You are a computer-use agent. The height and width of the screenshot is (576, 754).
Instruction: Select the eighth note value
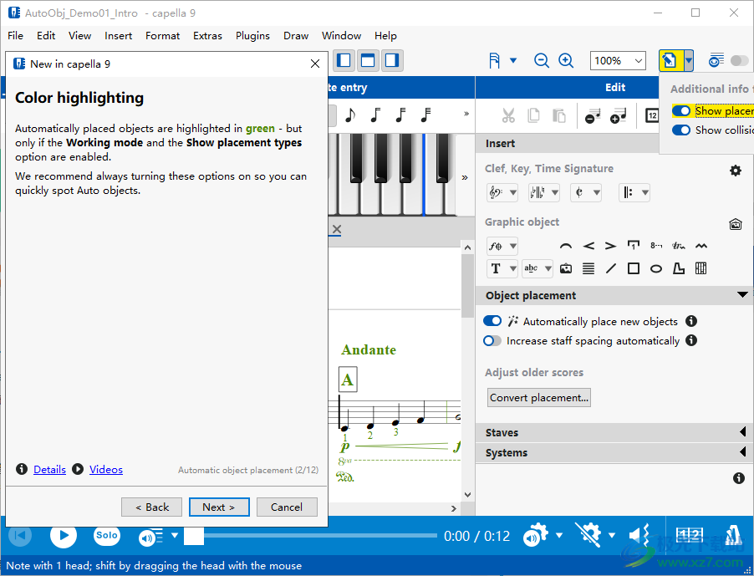[349, 115]
